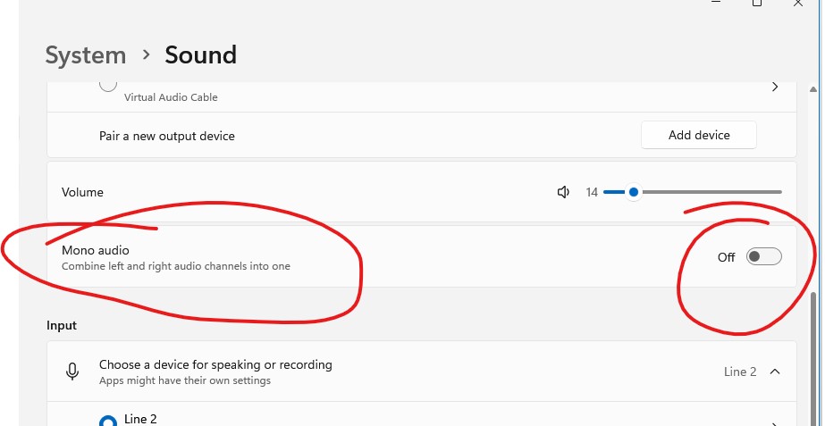Click the 'Pair a new output device' label
Image resolution: width=825 pixels, height=426 pixels.
167,136
